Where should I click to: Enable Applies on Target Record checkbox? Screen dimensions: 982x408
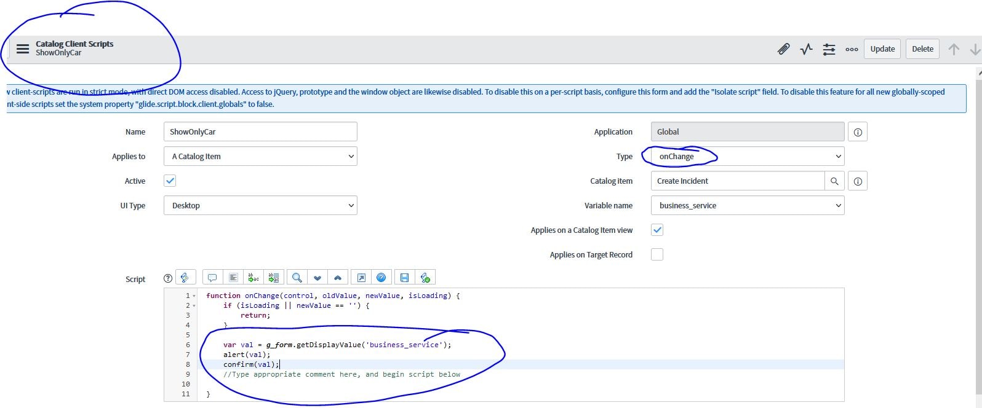(x=657, y=254)
